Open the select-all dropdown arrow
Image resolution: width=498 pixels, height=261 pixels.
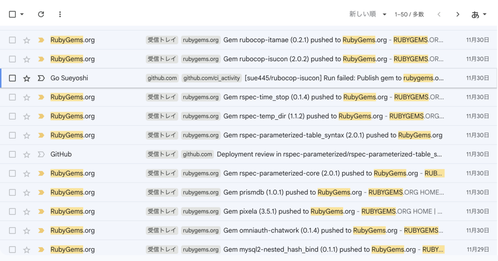pyautogui.click(x=22, y=14)
